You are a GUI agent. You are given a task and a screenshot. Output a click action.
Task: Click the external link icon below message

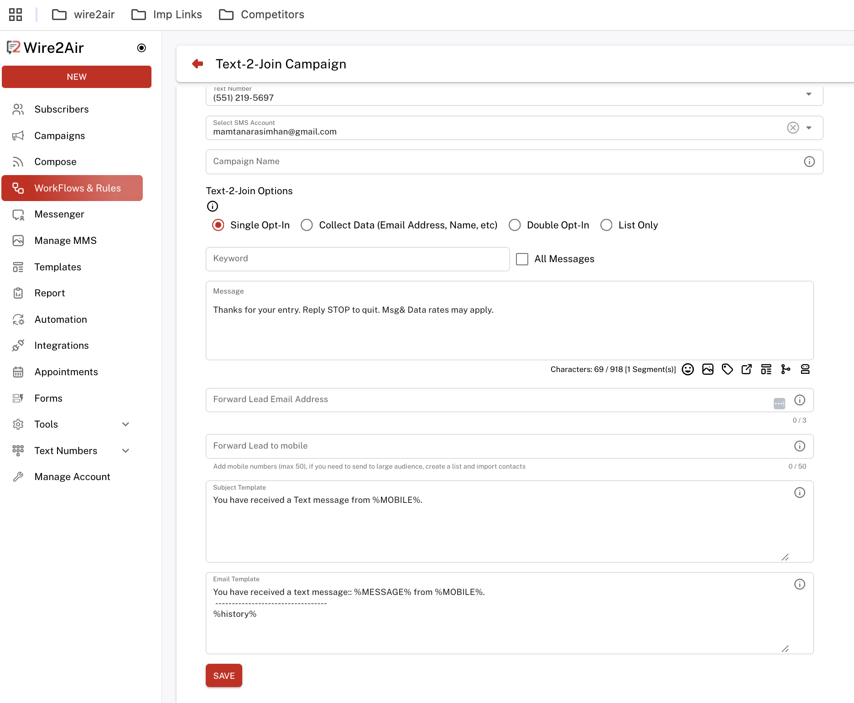(747, 369)
